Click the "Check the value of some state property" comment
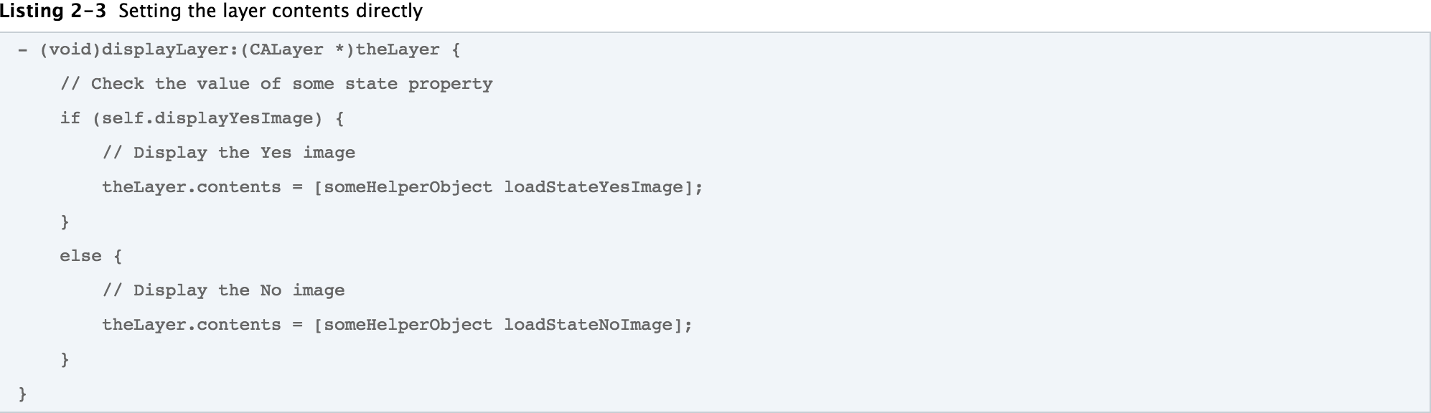 [276, 85]
